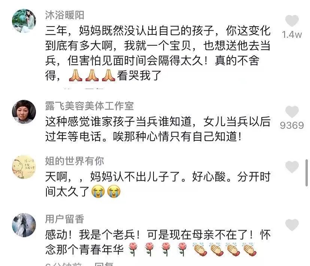Open username 用户留香
The image size is (310, 266).
point(65,219)
